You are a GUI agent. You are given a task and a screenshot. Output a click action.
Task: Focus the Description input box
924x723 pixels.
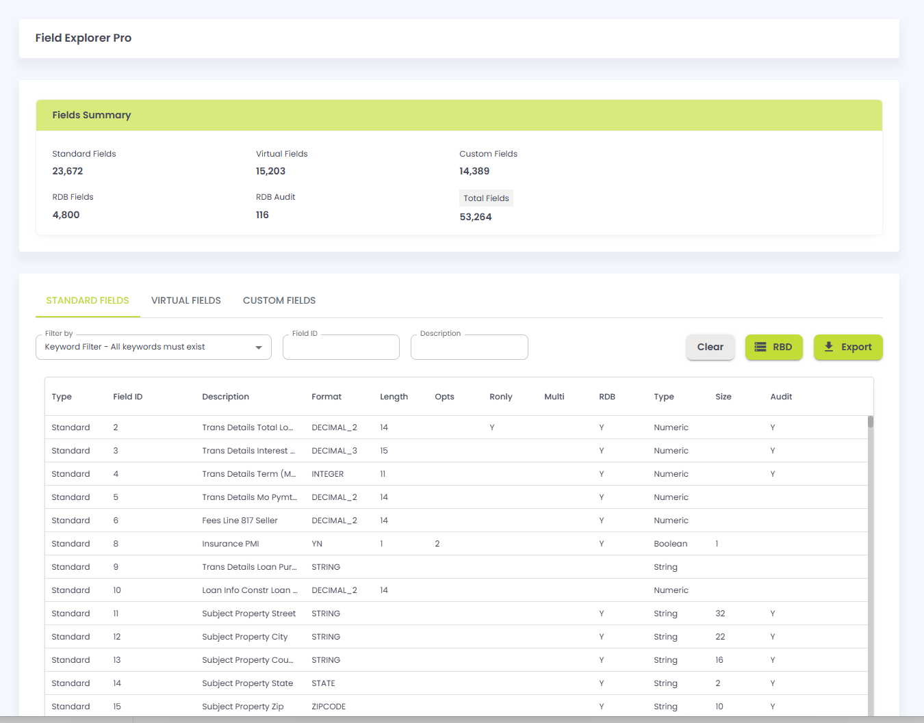click(470, 347)
